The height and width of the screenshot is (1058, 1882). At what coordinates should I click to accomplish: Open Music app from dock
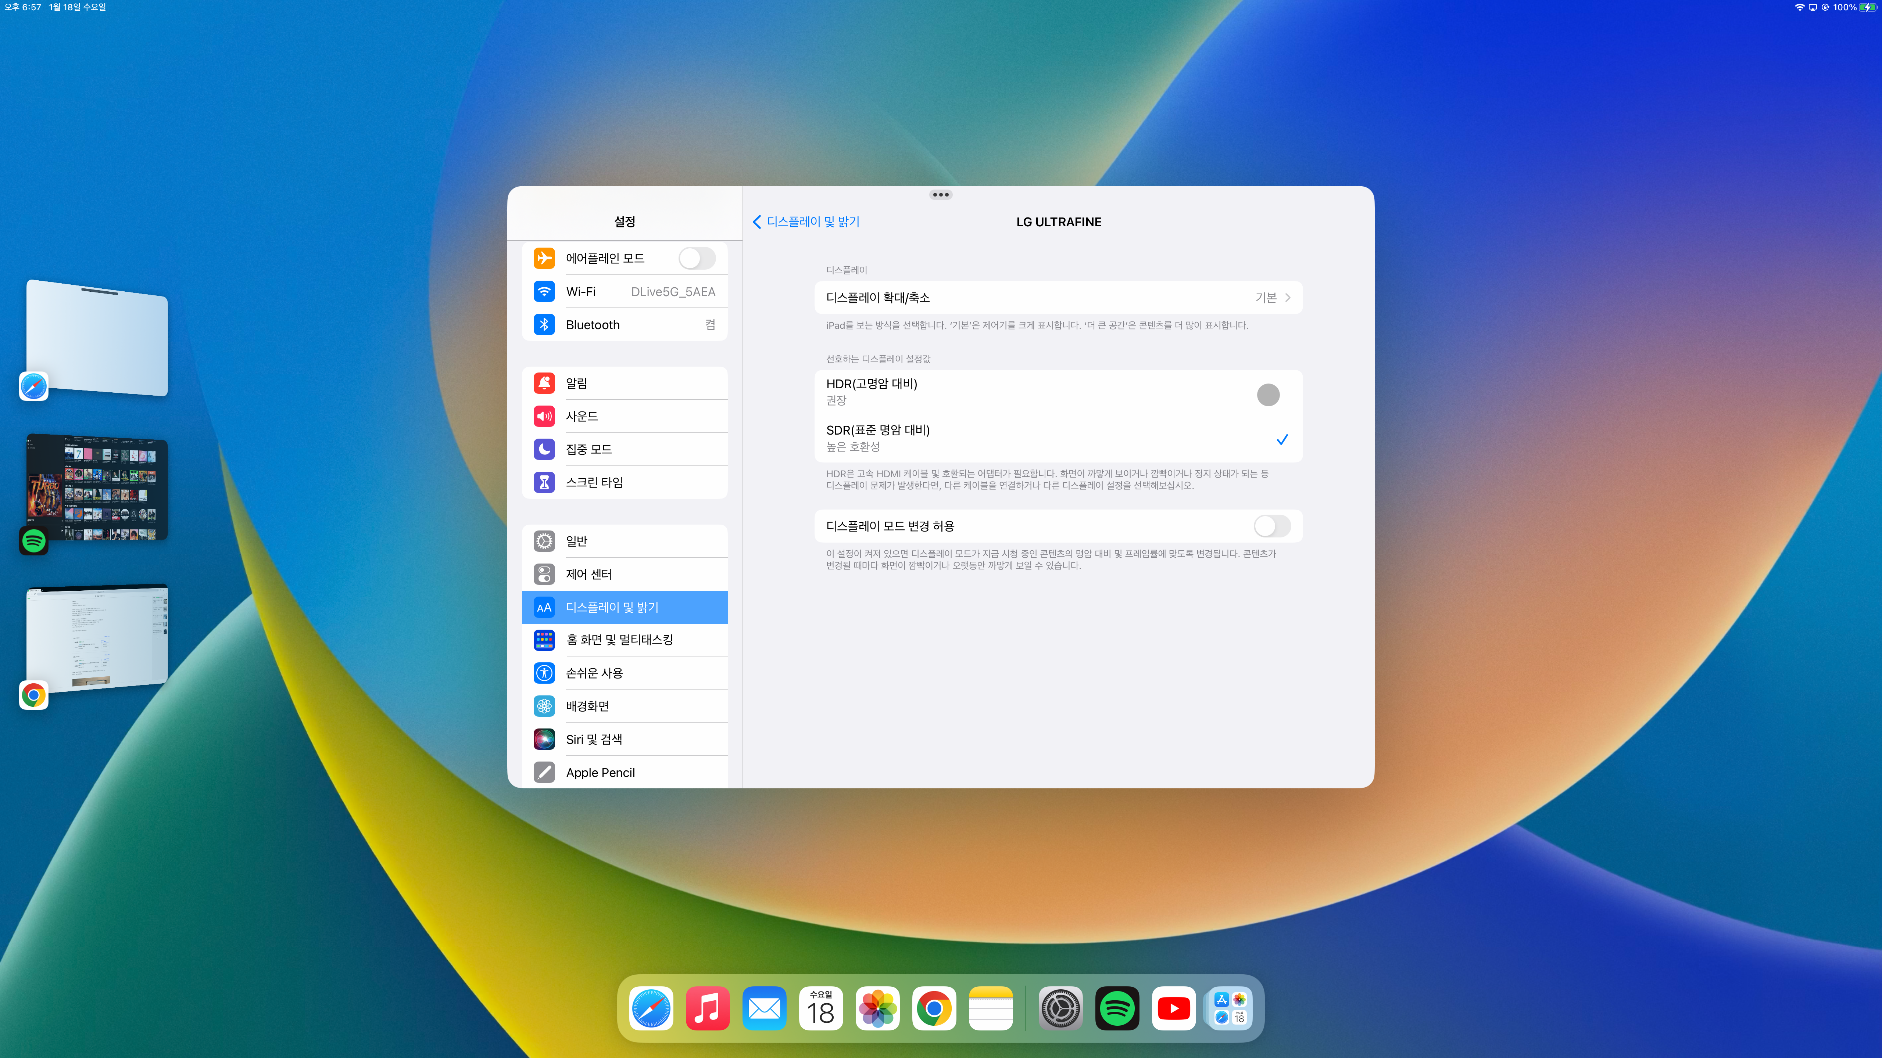coord(707,1008)
